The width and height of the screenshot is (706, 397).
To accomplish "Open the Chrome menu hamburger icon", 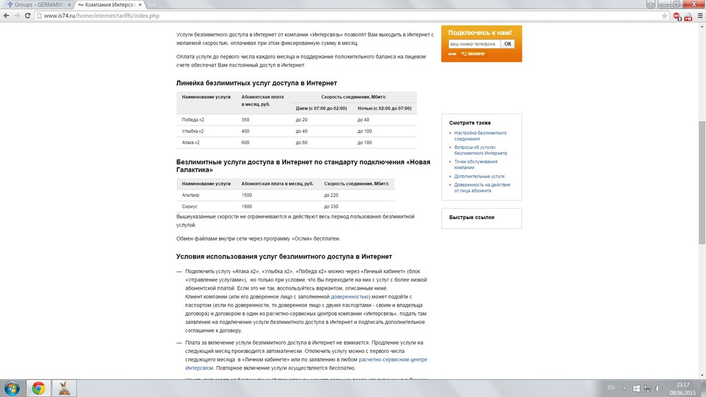I will [x=700, y=16].
